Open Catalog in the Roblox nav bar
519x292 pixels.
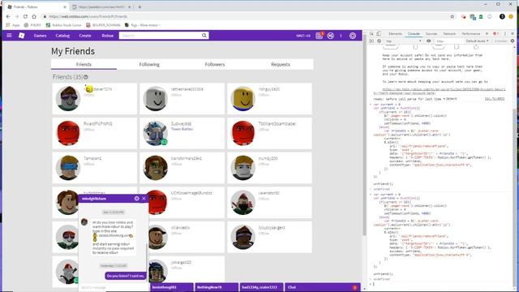(62, 36)
